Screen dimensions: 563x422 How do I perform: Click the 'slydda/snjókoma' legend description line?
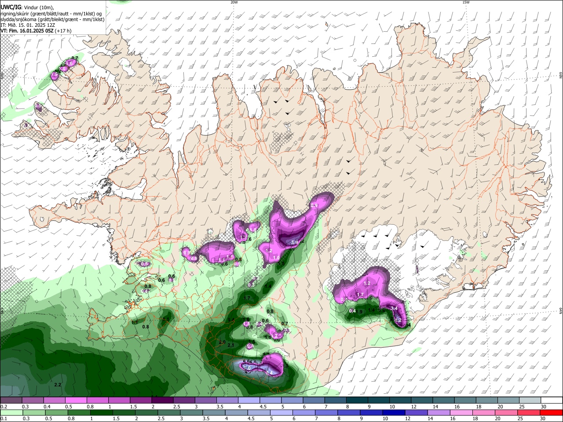pyautogui.click(x=52, y=19)
